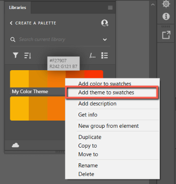Open the filter funnel icon
Screen dimensions: 176x184
pyautogui.click(x=16, y=55)
